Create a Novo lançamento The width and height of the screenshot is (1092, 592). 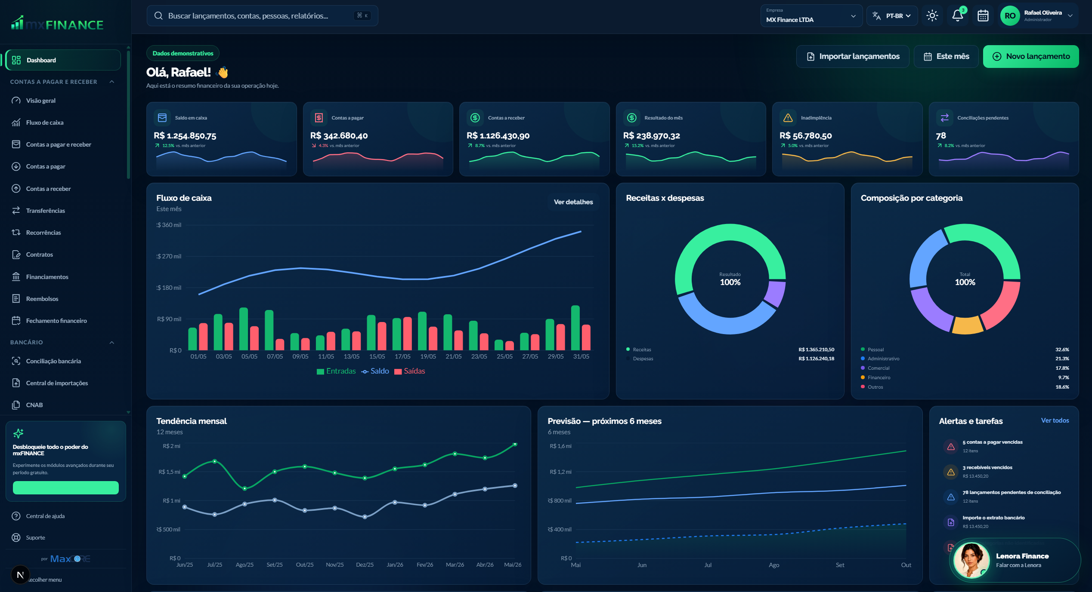coord(1031,56)
